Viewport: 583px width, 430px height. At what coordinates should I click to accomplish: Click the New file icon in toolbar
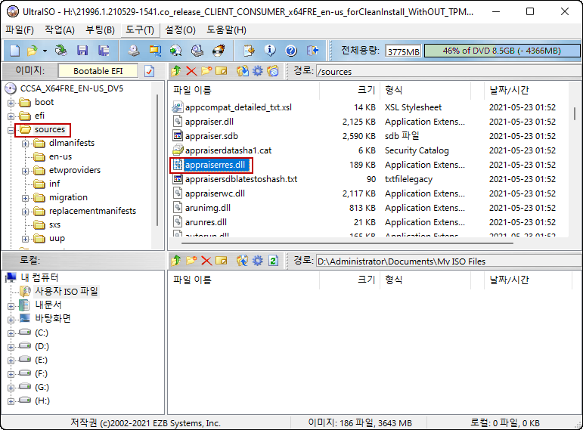pos(15,51)
